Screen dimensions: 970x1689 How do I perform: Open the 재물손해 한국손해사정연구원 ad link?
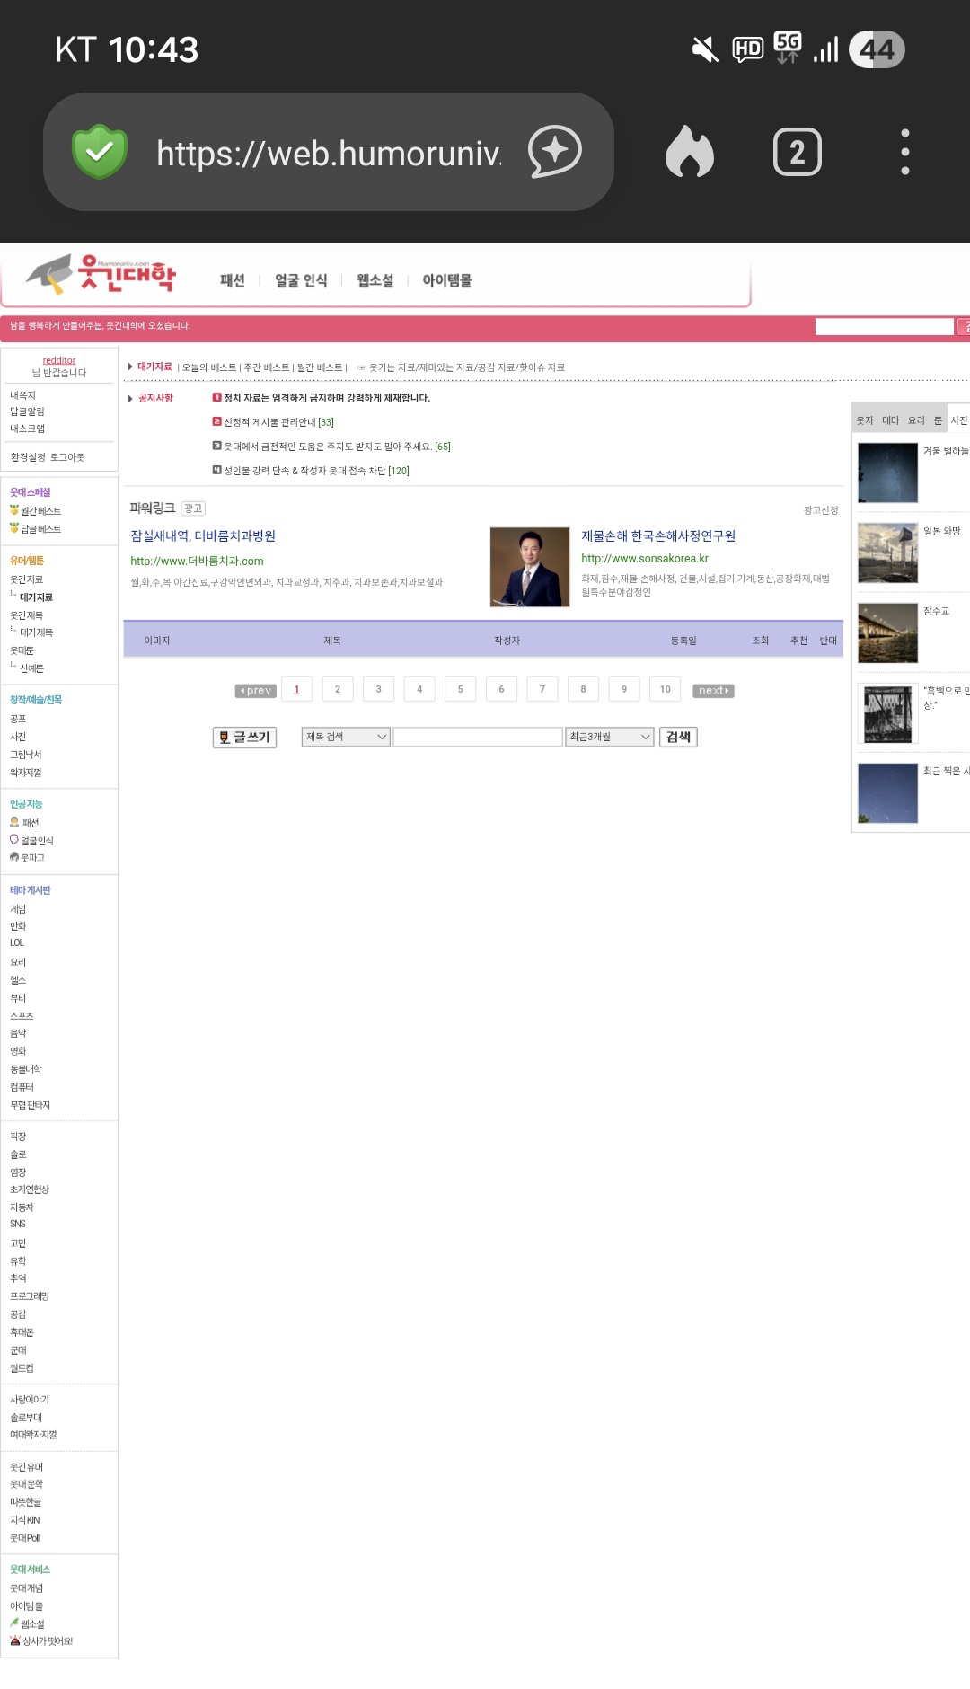[x=658, y=535]
